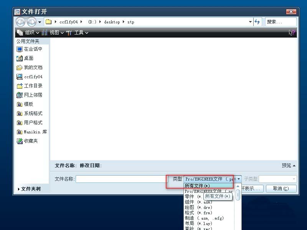Click the refresh icon beside address bar
This screenshot has width=307, height=230.
[x=256, y=22]
